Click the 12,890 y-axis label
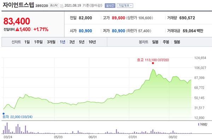Image resolution: width=212 pixels, height=140 pixels. pos(199,118)
